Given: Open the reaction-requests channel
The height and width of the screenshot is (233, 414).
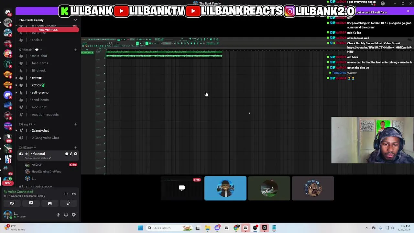Looking at the screenshot, I should click(48, 115).
